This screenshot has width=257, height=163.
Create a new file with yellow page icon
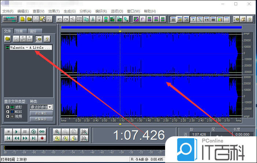[22, 19]
